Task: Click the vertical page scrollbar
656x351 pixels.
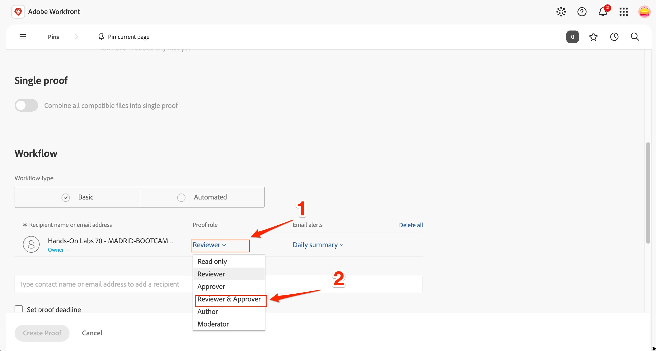Action: (648, 193)
